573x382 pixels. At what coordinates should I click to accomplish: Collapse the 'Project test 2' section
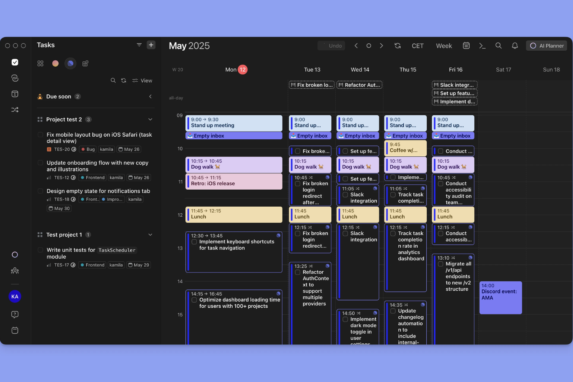(x=150, y=119)
